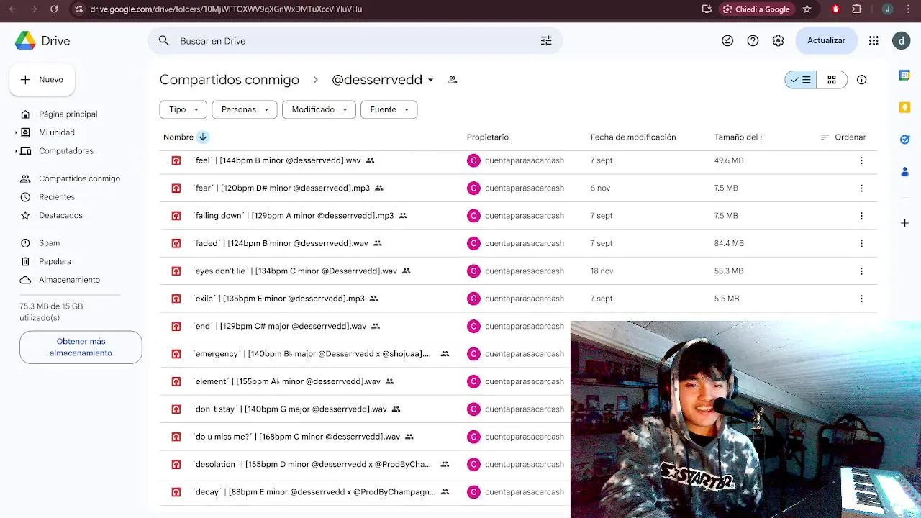Open the Fuente filter dropdown
Image resolution: width=921 pixels, height=518 pixels.
389,109
